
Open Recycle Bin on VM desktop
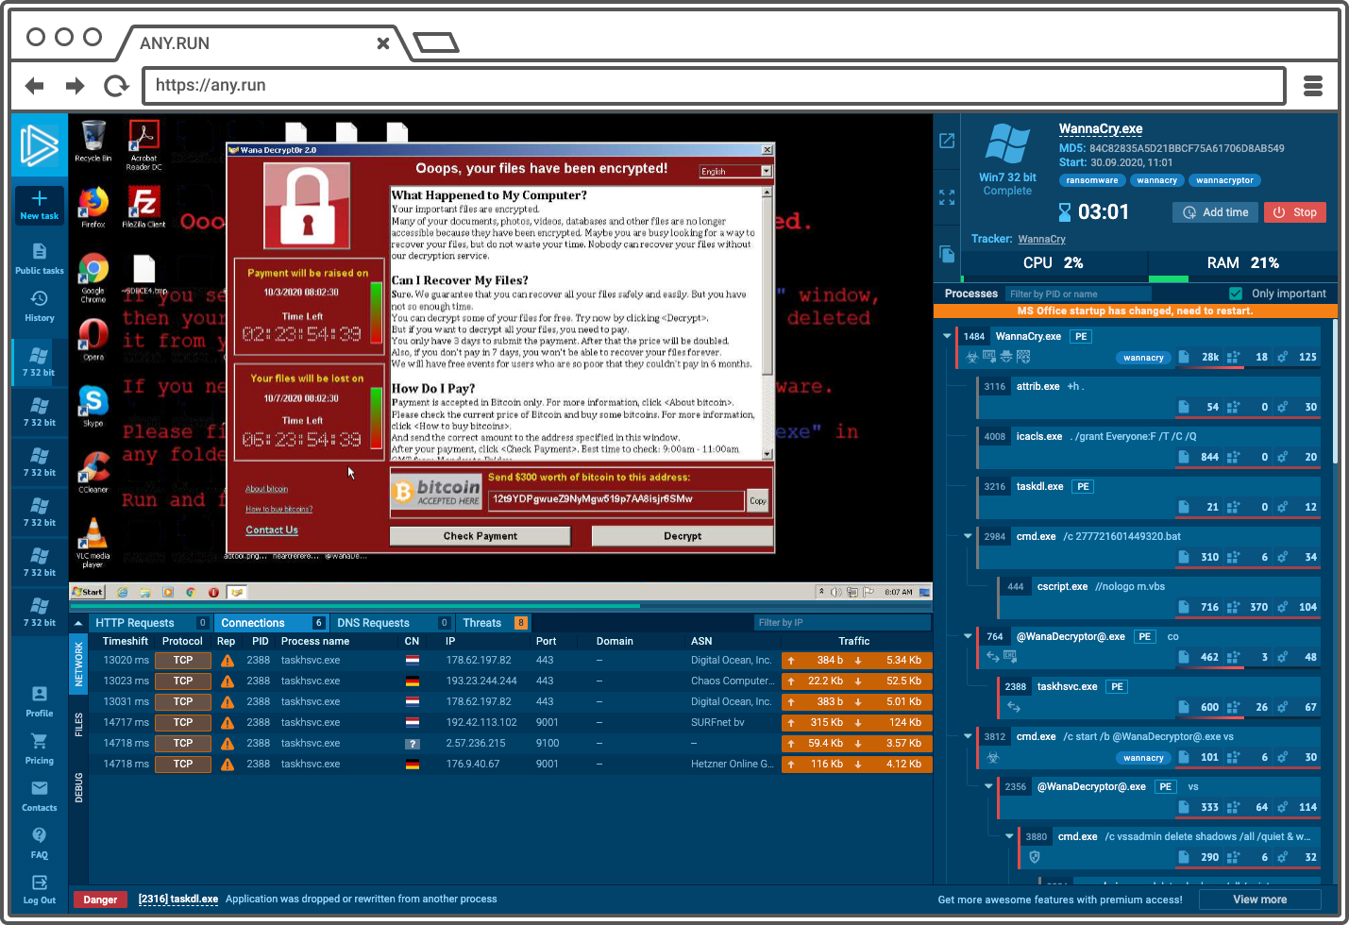tap(93, 141)
